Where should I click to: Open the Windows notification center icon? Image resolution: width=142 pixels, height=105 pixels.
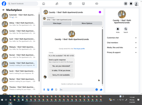pos(138,100)
